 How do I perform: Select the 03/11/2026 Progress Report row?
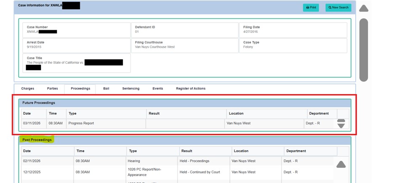pyautogui.click(x=178, y=123)
